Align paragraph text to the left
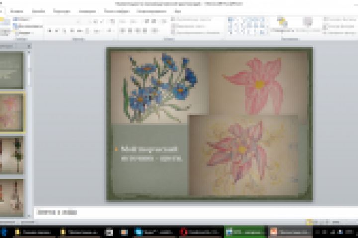 pos(122,30)
